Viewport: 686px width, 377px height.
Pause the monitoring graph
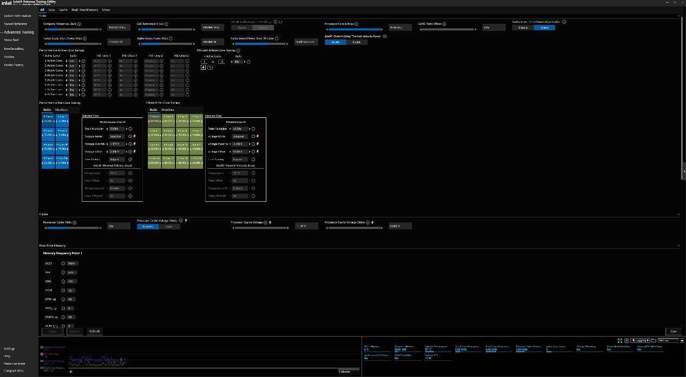[x=71, y=372]
